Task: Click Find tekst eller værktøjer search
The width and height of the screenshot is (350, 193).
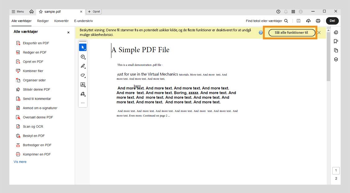Action: (267, 21)
